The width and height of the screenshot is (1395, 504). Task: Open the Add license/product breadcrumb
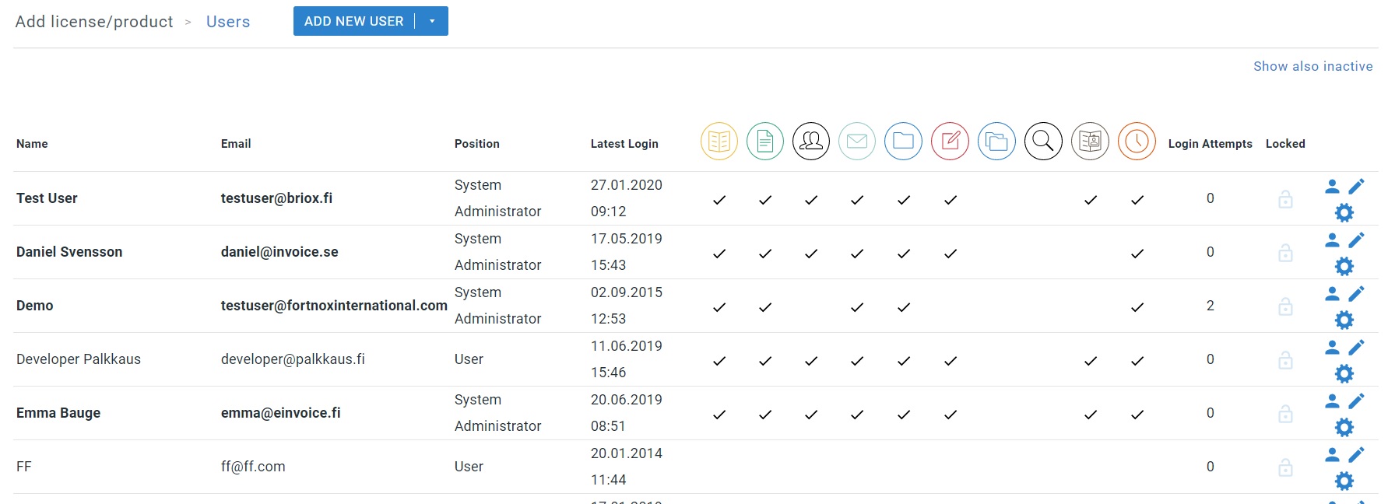pos(94,22)
